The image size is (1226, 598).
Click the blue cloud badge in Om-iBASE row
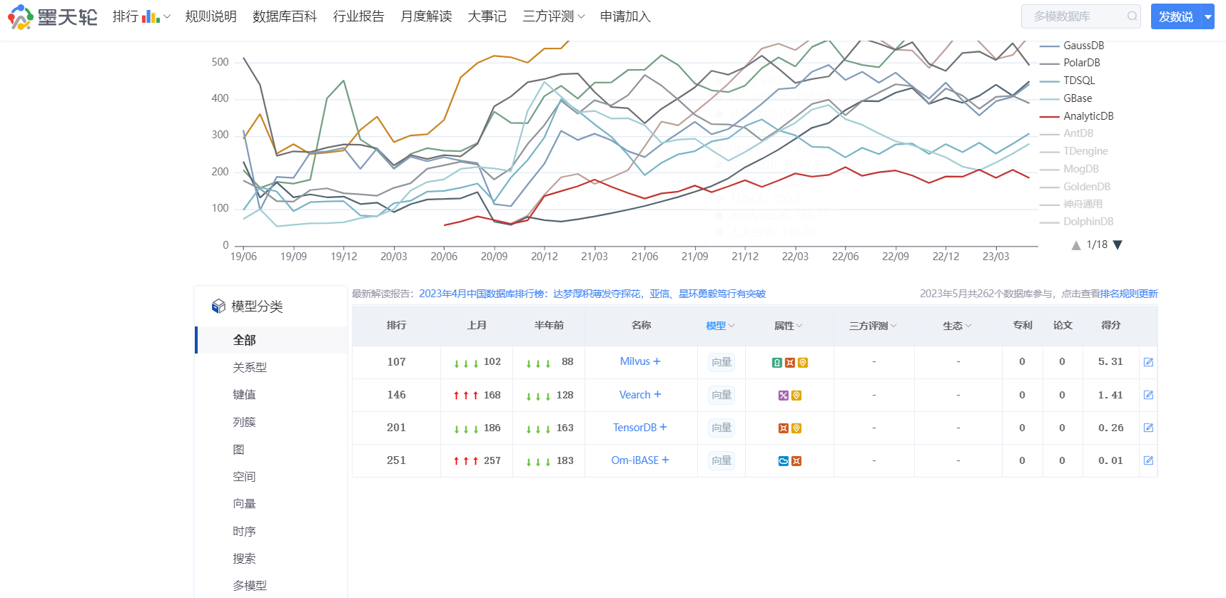tap(784, 461)
